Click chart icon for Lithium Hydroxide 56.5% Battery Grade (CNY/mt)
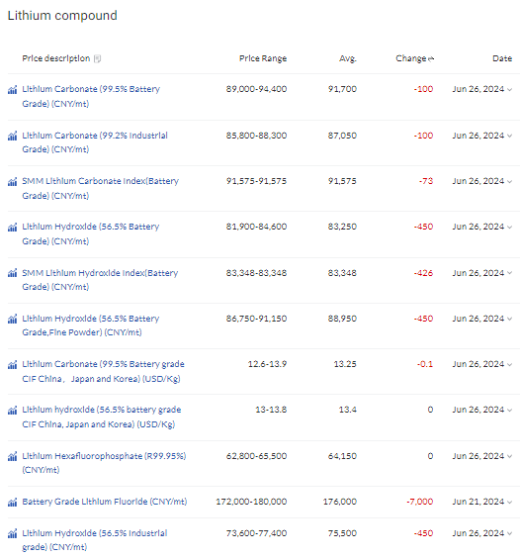The height and width of the screenshot is (557, 520). coord(13,228)
